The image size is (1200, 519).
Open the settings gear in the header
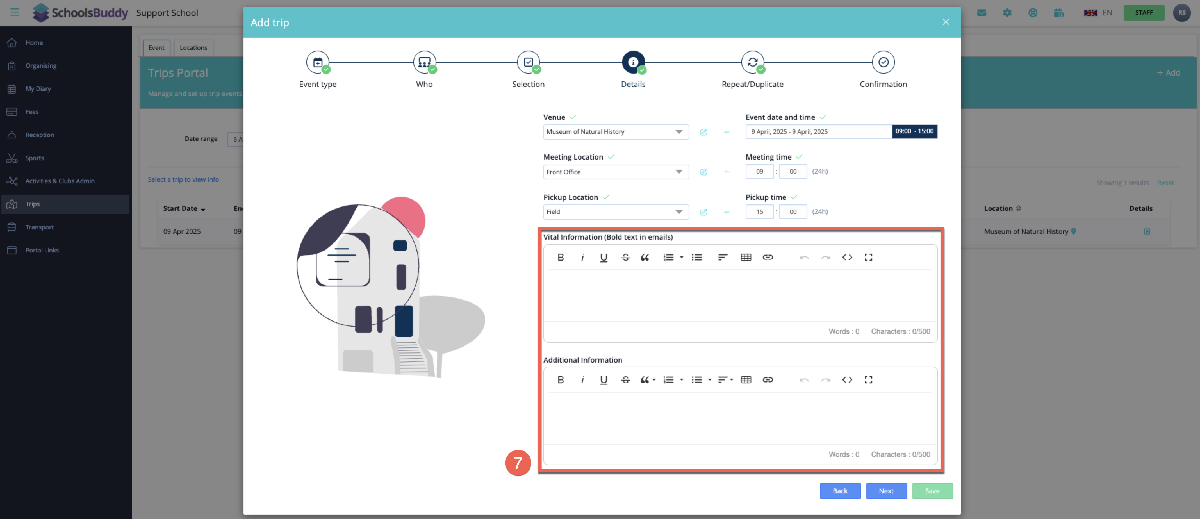pyautogui.click(x=1007, y=12)
